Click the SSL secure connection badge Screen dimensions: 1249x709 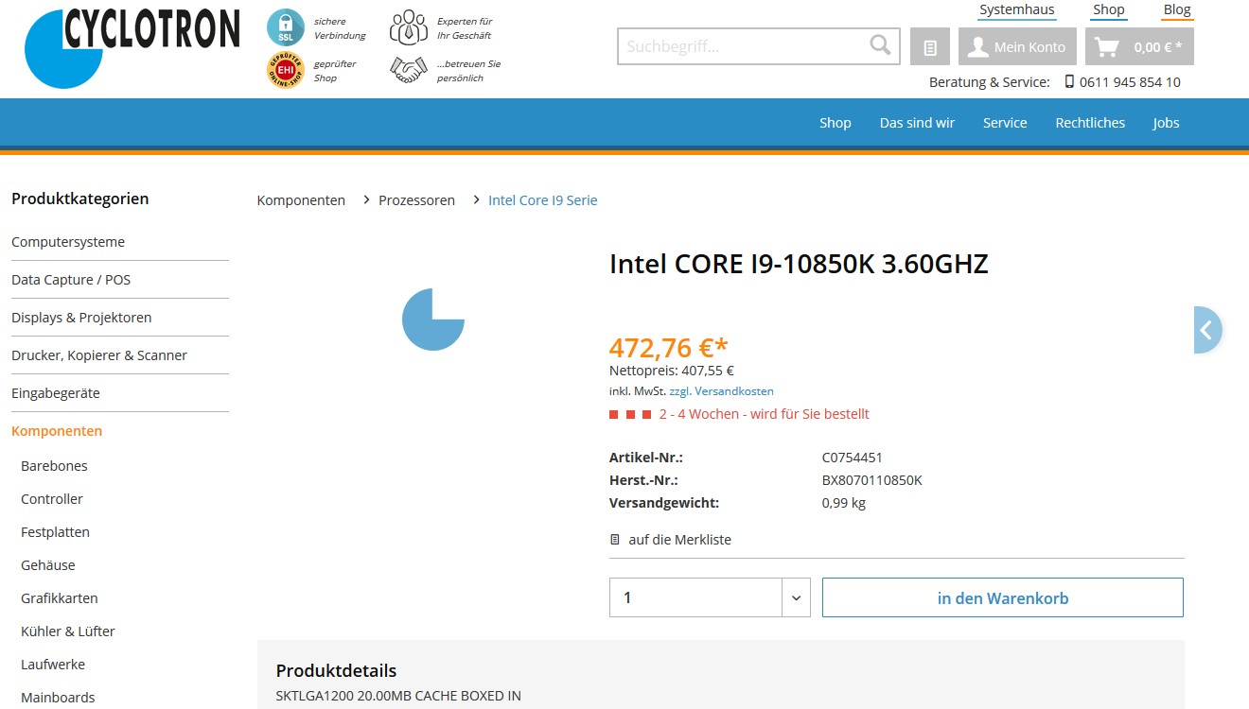pos(286,27)
